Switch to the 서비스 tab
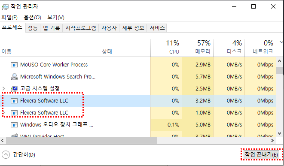The height and width of the screenshot is (166, 284). tap(157, 28)
